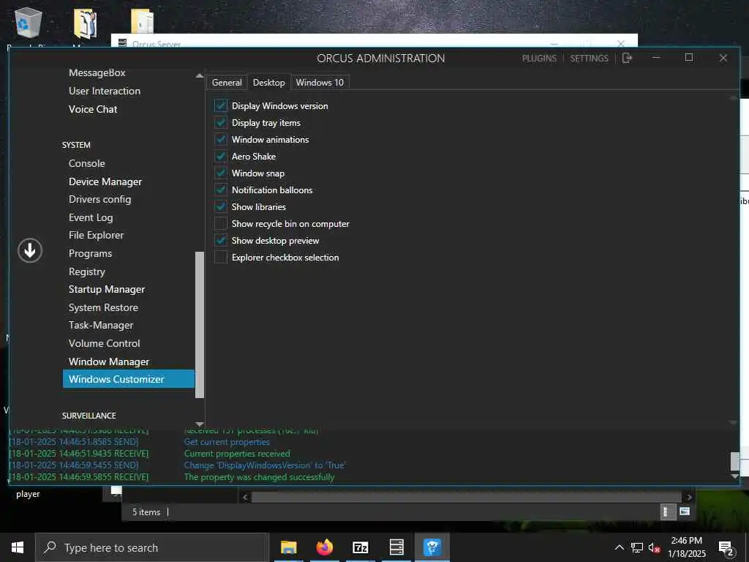Click sidebar scroll up arrow
Screen dimensions: 749x562
tap(200, 76)
